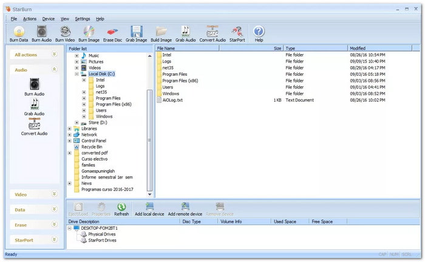Screen dimensions: 425x262
Task: Open the Settings menu
Action: pos(83,19)
